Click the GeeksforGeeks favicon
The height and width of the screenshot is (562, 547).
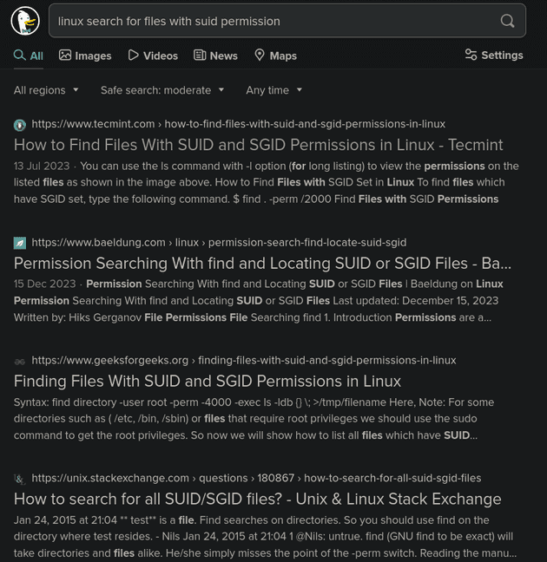point(20,362)
